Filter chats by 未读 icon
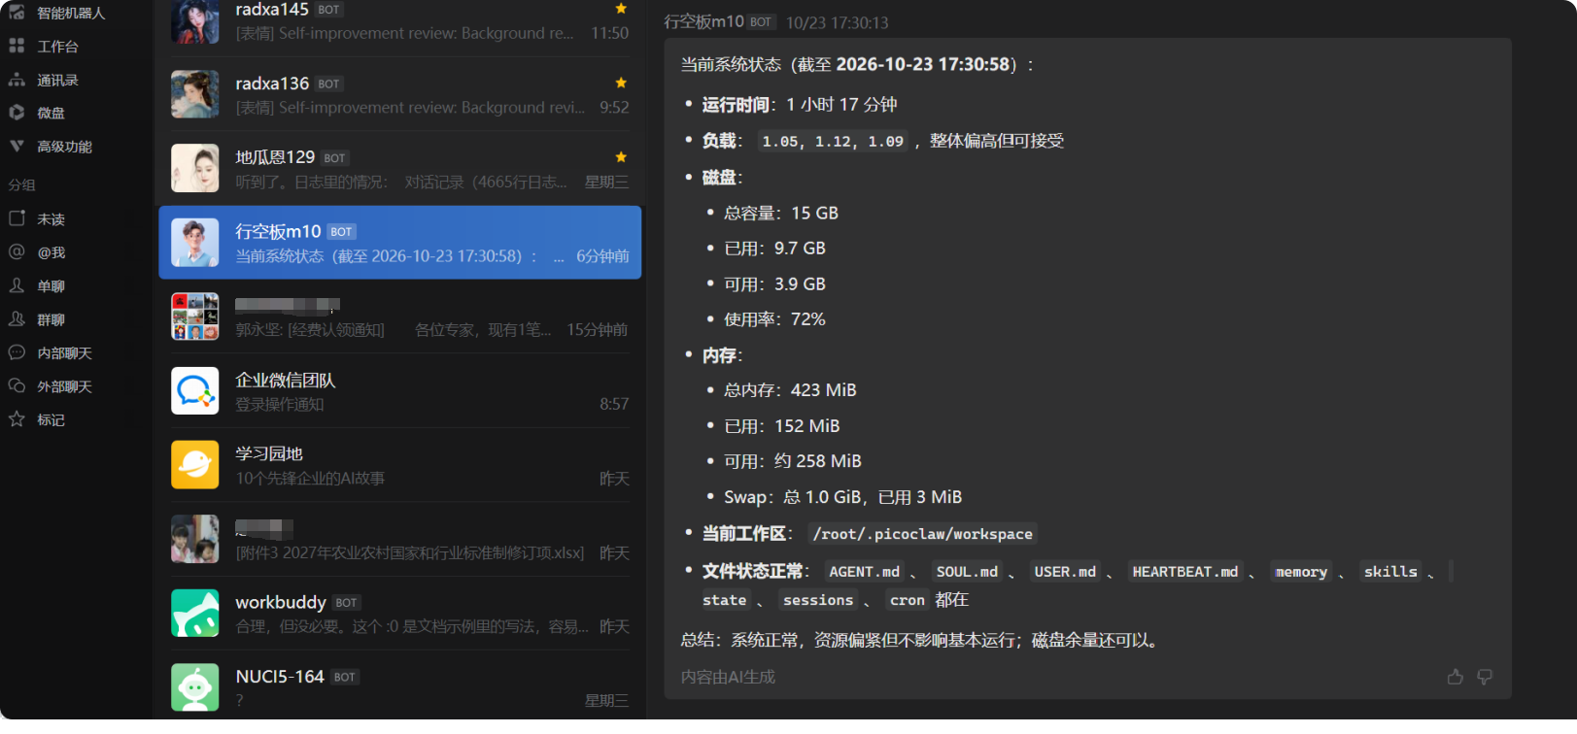 point(17,218)
